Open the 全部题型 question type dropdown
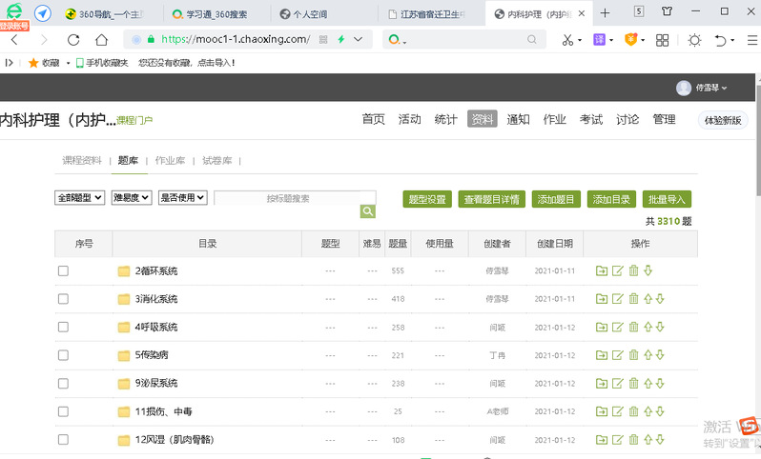This screenshot has width=761, height=459. [80, 198]
